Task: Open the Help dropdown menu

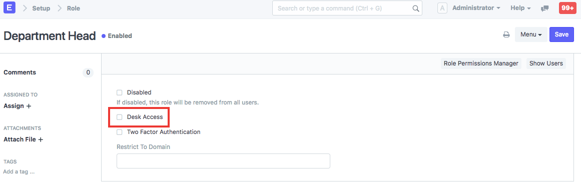Action: click(520, 8)
